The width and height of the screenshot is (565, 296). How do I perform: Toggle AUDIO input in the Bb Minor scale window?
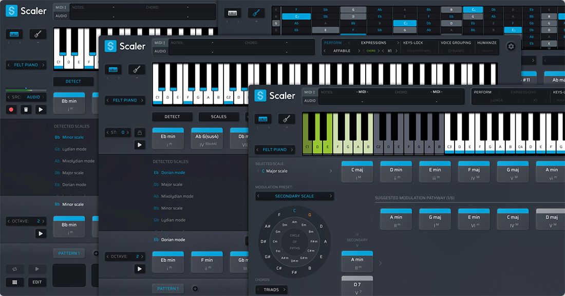pos(61,16)
